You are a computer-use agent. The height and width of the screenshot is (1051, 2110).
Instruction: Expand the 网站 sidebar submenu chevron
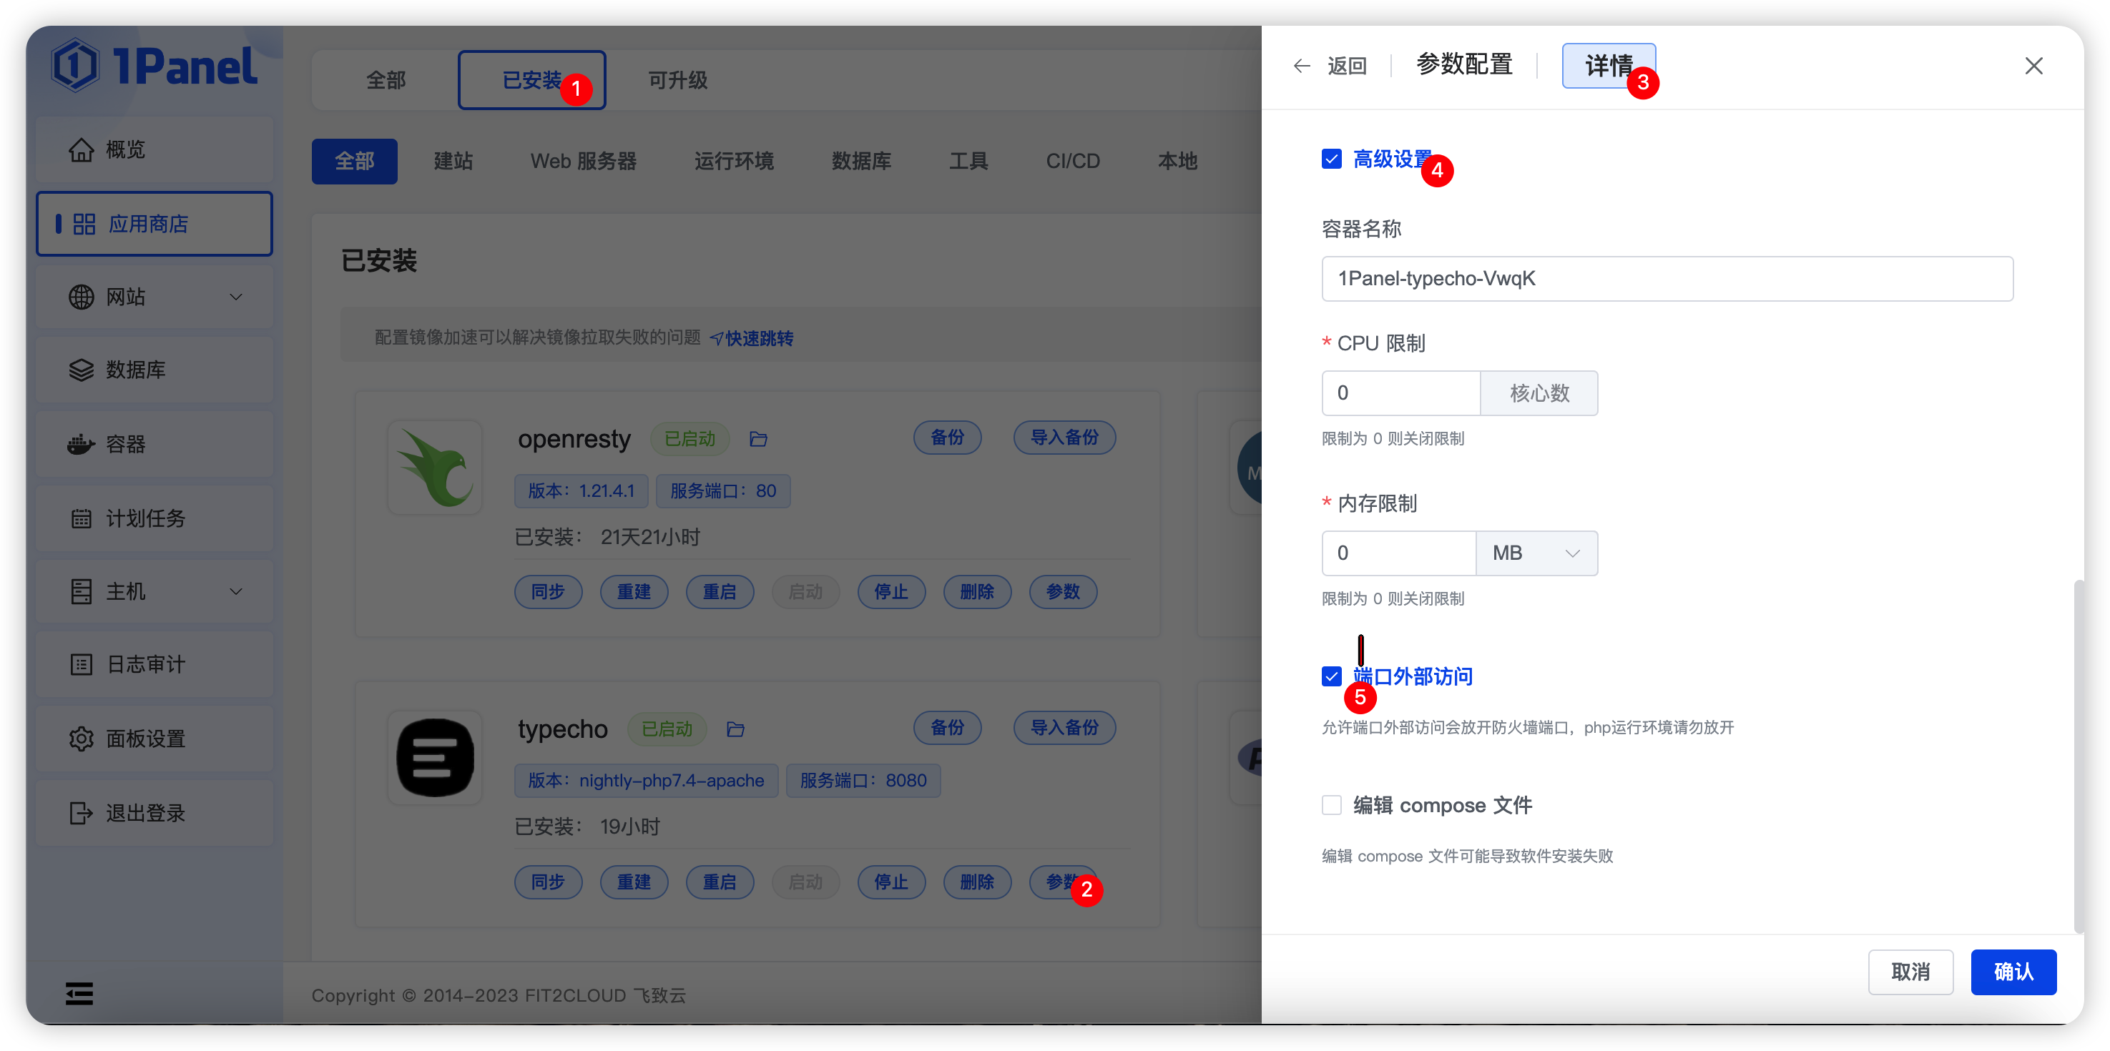[236, 297]
